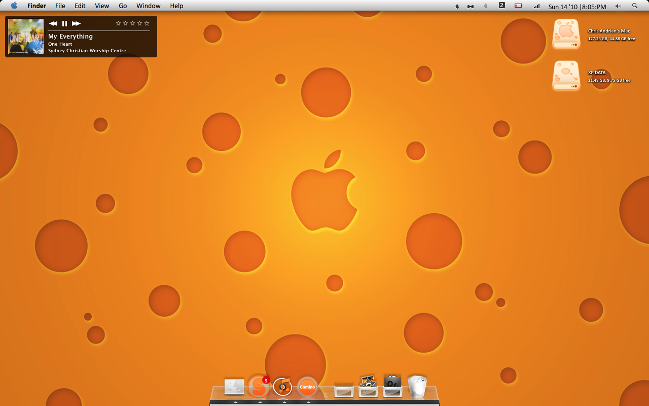The image size is (649, 406).
Task: Click the bowtie menu bar icon
Action: coord(471,7)
